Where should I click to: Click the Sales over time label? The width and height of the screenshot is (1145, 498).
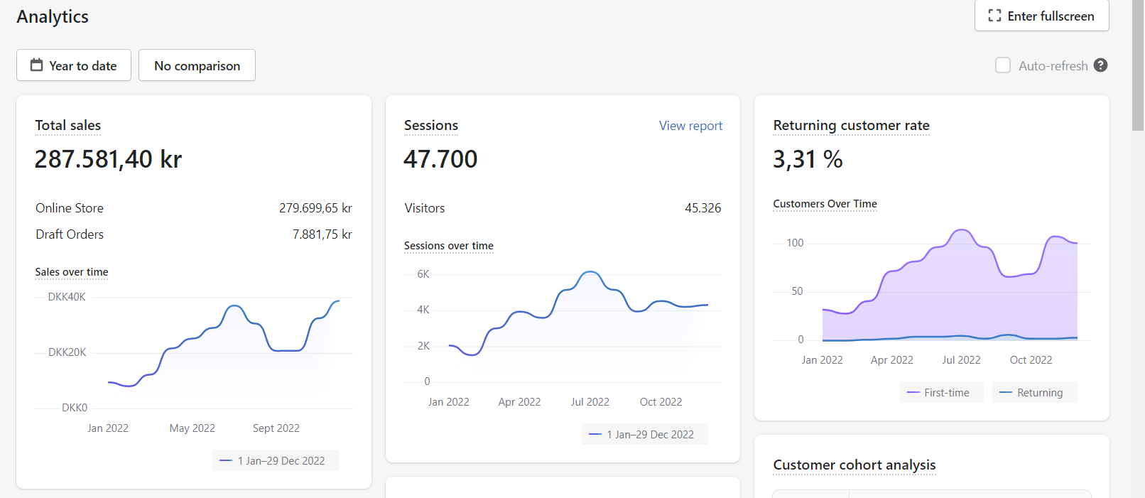72,272
